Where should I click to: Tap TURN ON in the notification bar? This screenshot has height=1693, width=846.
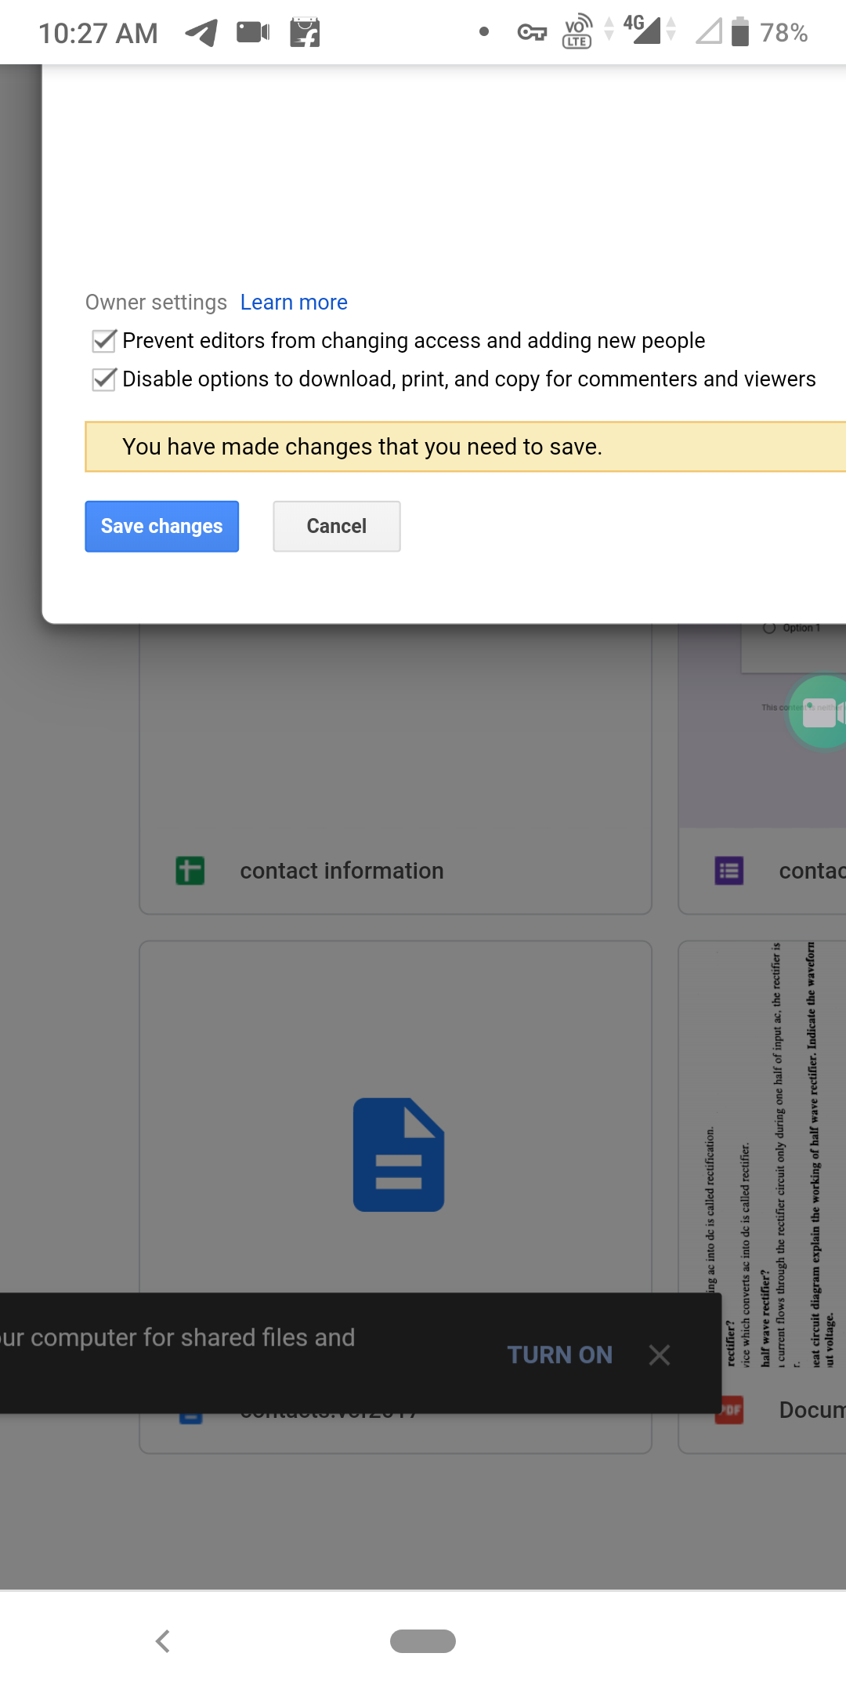(560, 1355)
